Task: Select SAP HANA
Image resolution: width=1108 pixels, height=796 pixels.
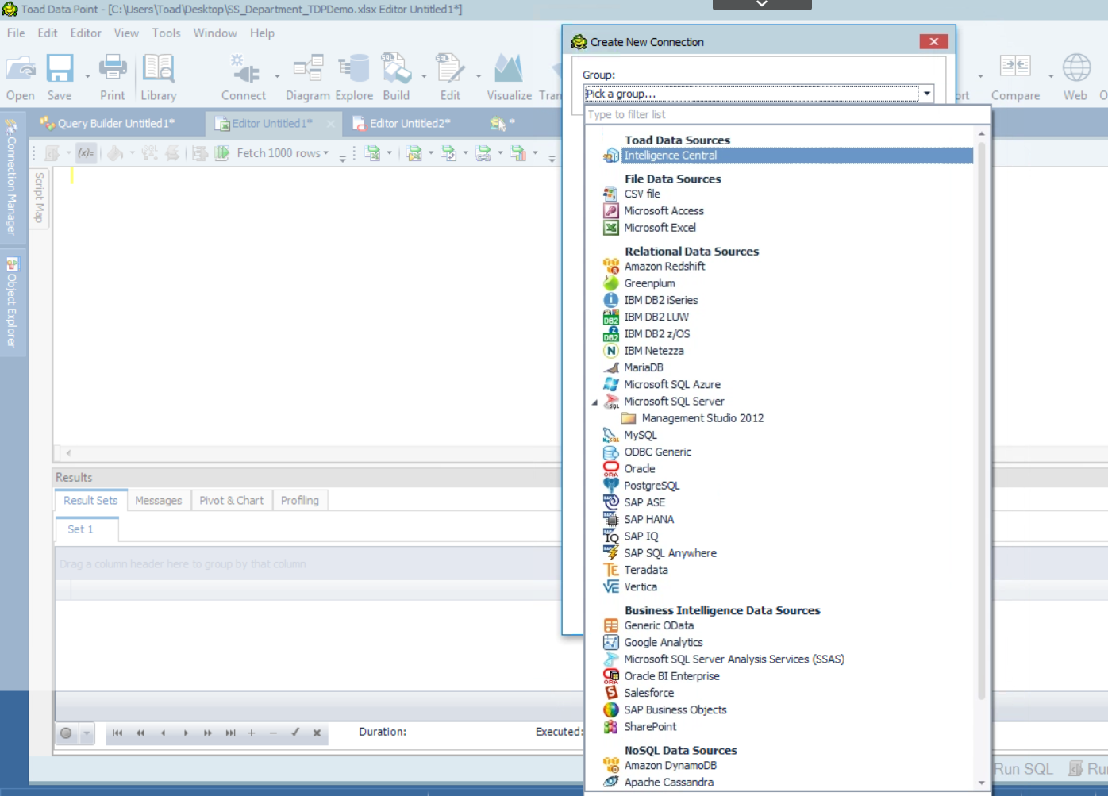Action: click(648, 519)
